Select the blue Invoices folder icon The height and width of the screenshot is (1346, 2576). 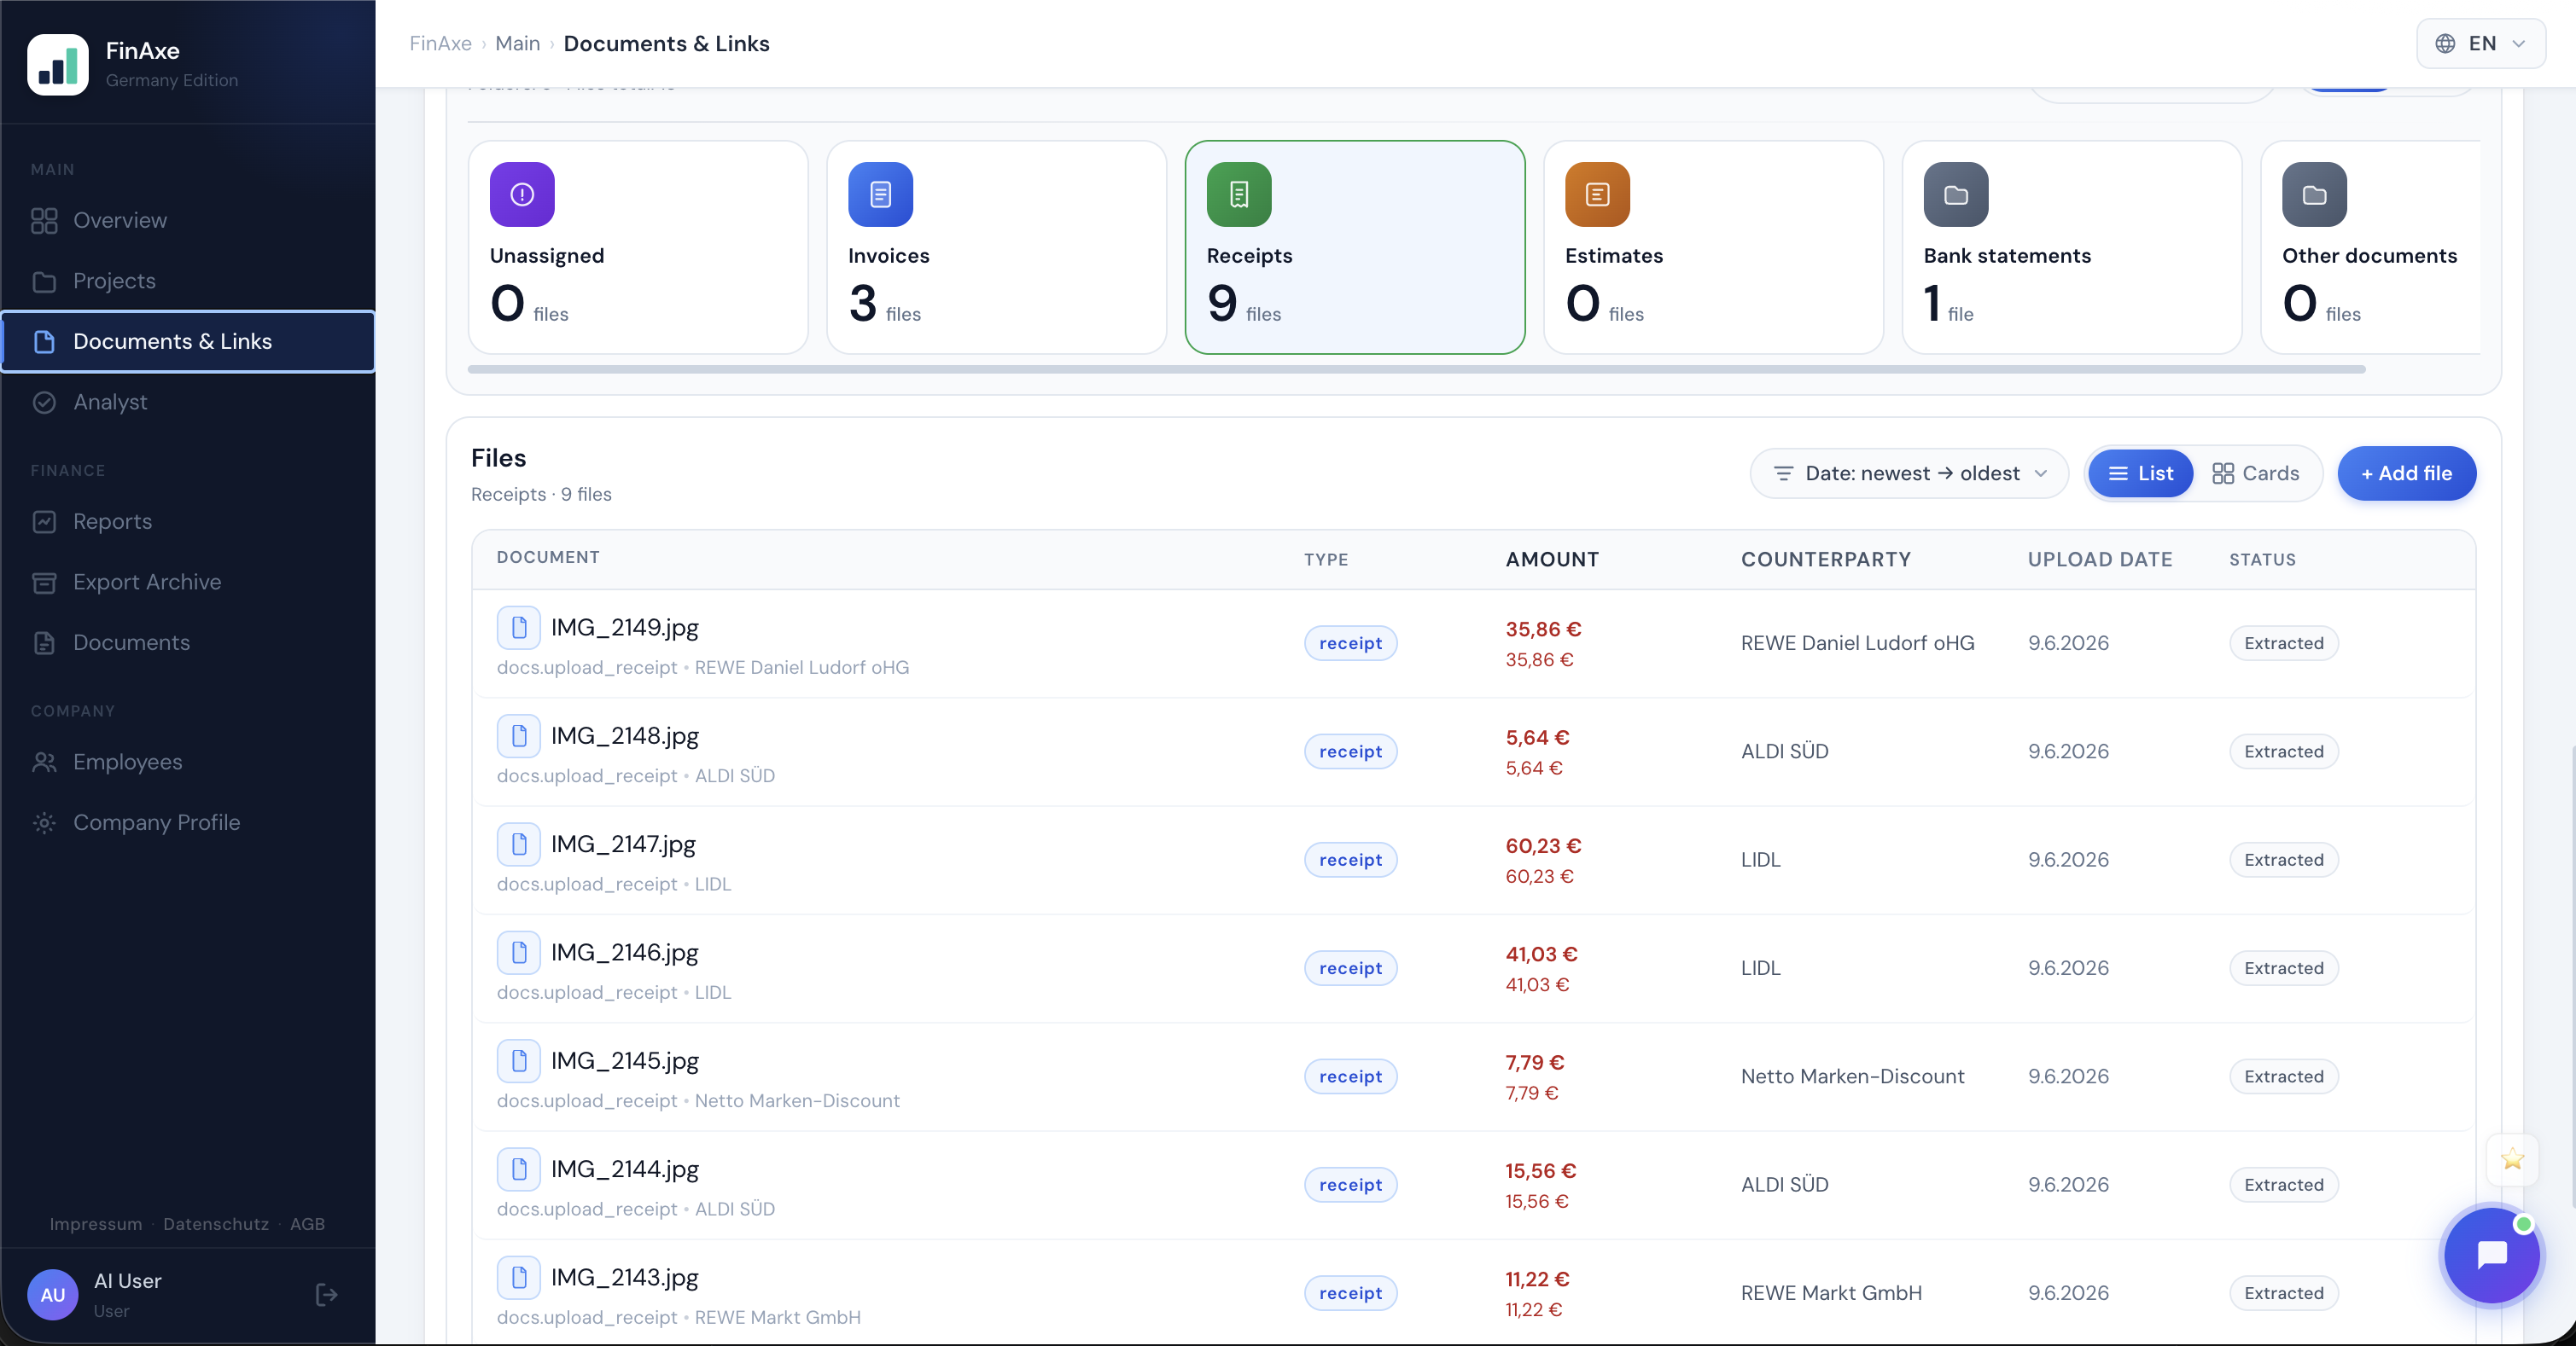click(880, 194)
